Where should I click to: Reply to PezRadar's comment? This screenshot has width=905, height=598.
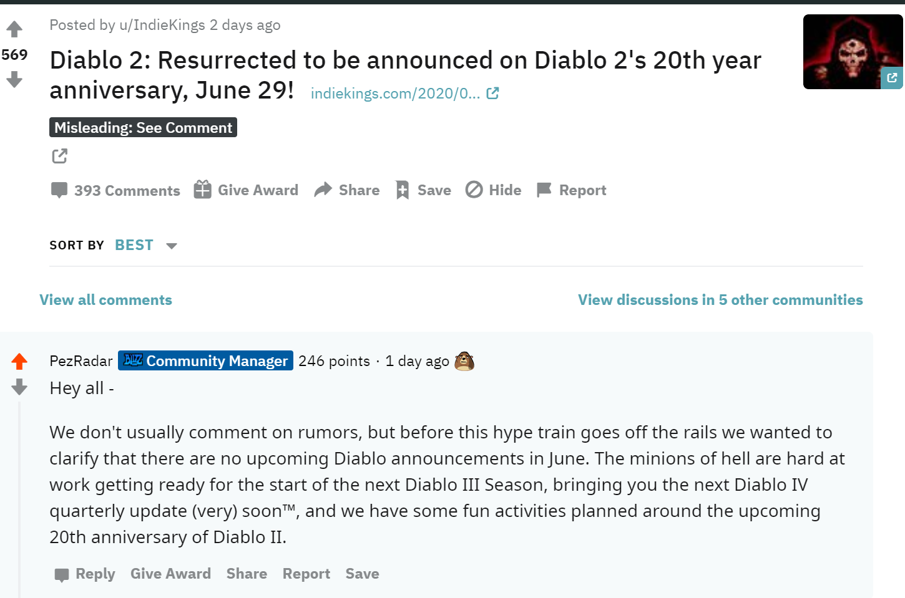pos(85,574)
